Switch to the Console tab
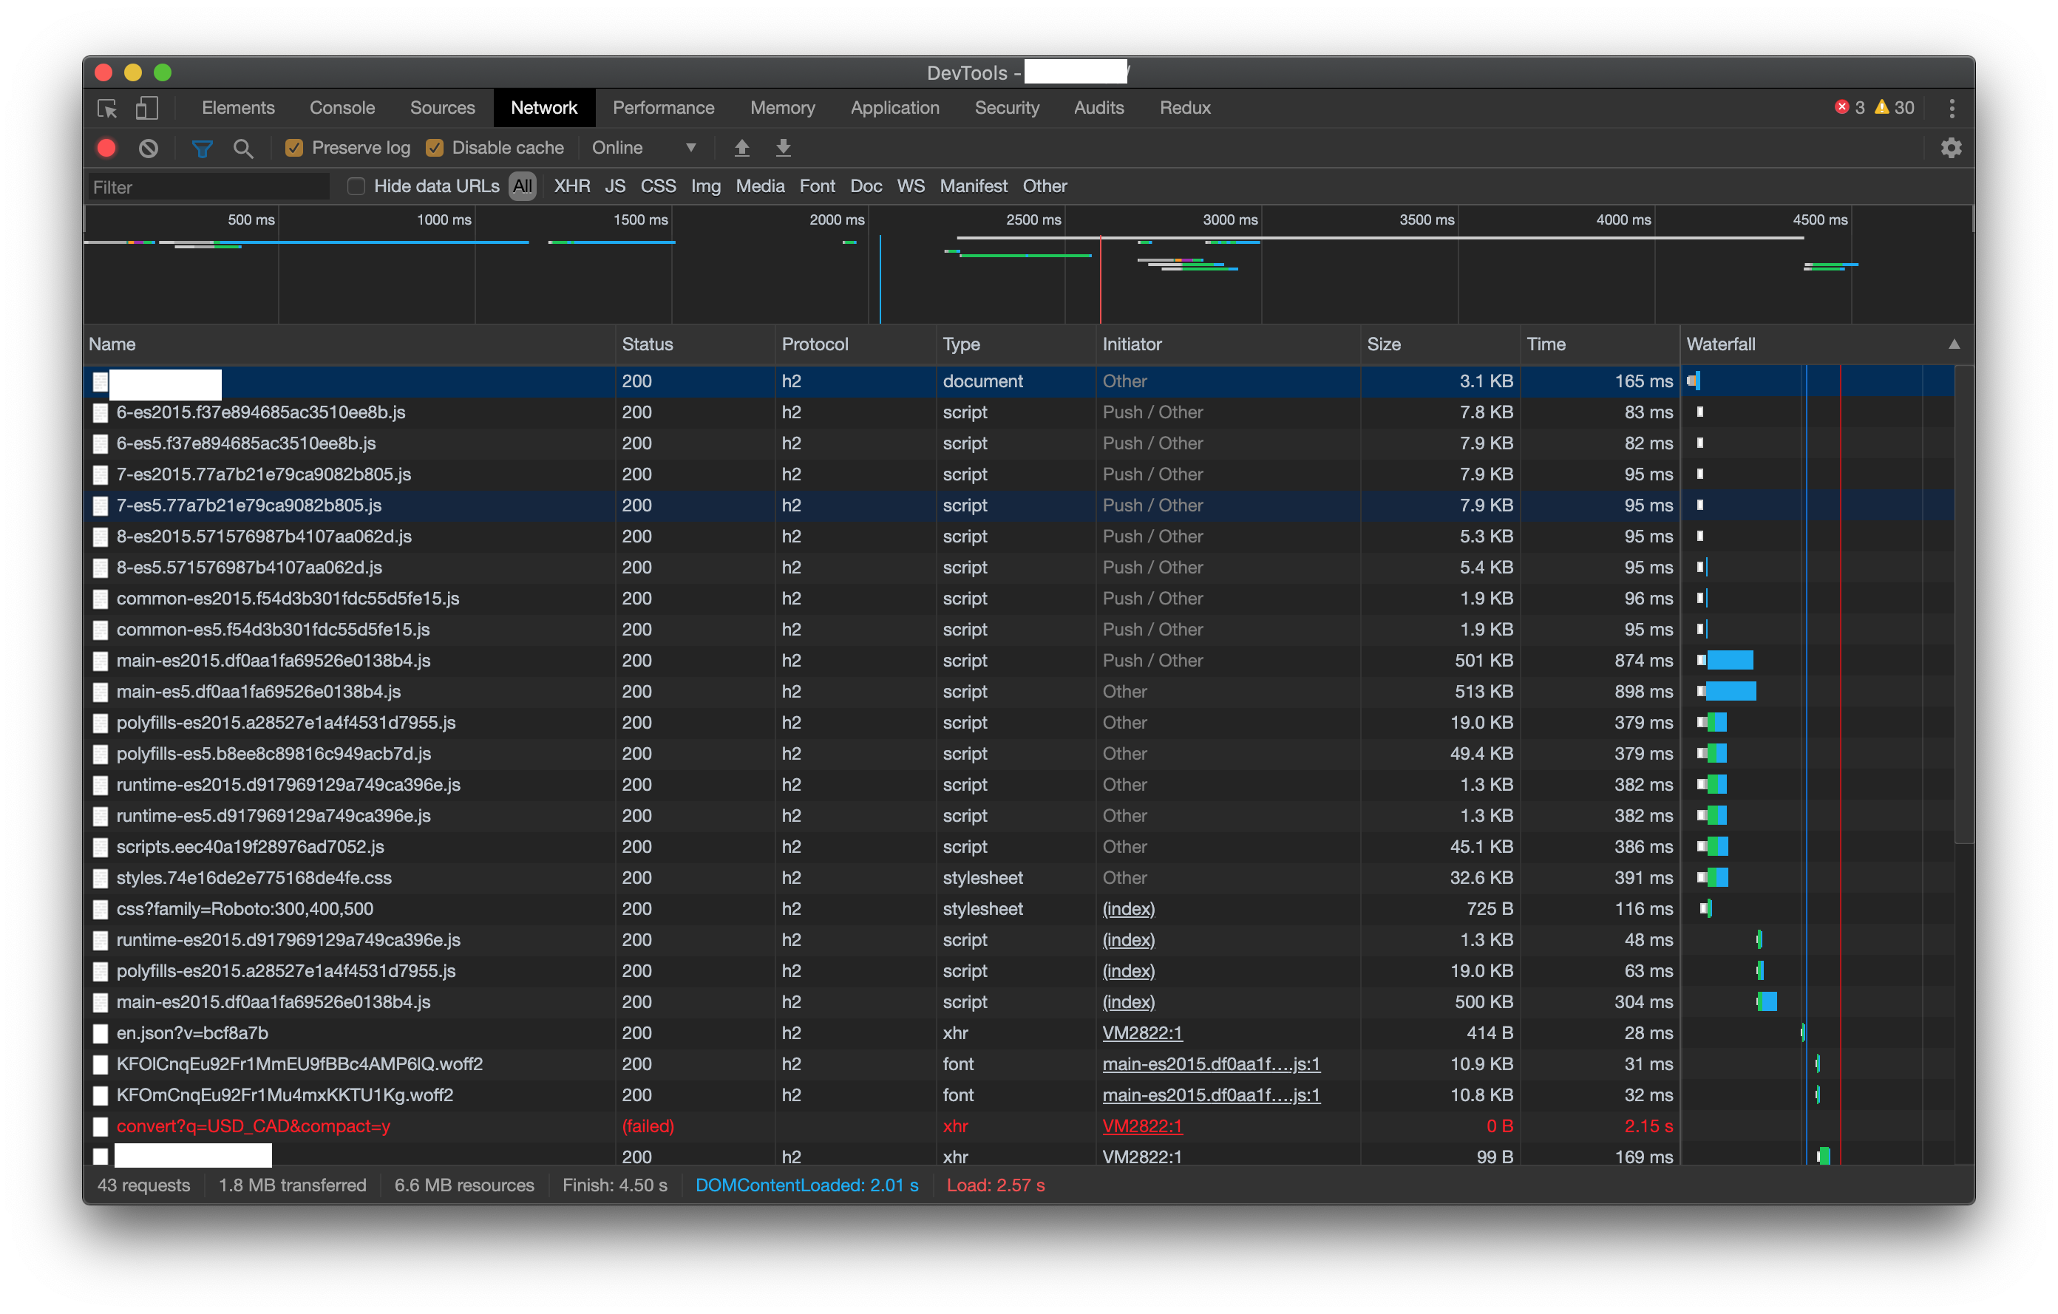2058x1314 pixels. pyautogui.click(x=342, y=109)
